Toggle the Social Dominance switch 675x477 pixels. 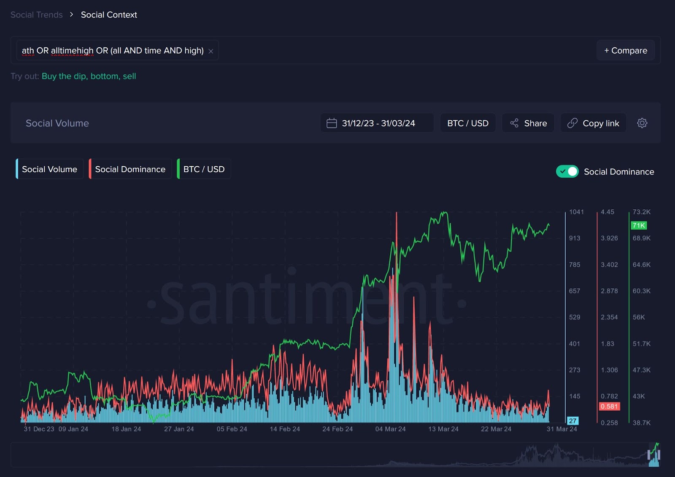pyautogui.click(x=567, y=171)
